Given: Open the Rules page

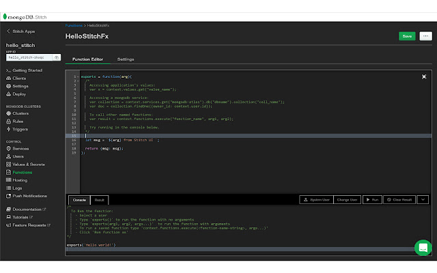Looking at the screenshot, I should [15, 121].
